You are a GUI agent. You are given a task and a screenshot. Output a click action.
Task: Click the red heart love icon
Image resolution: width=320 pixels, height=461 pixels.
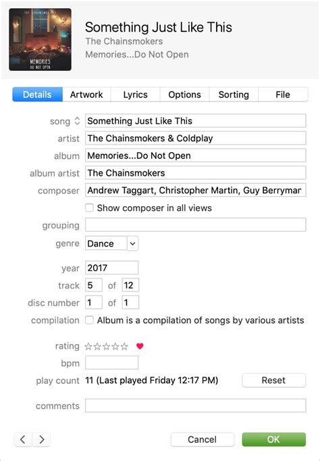click(x=140, y=346)
